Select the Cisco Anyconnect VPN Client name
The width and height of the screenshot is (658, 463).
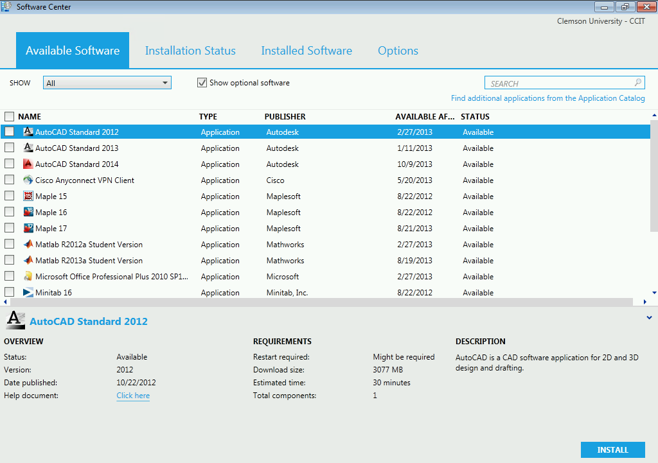click(x=84, y=180)
